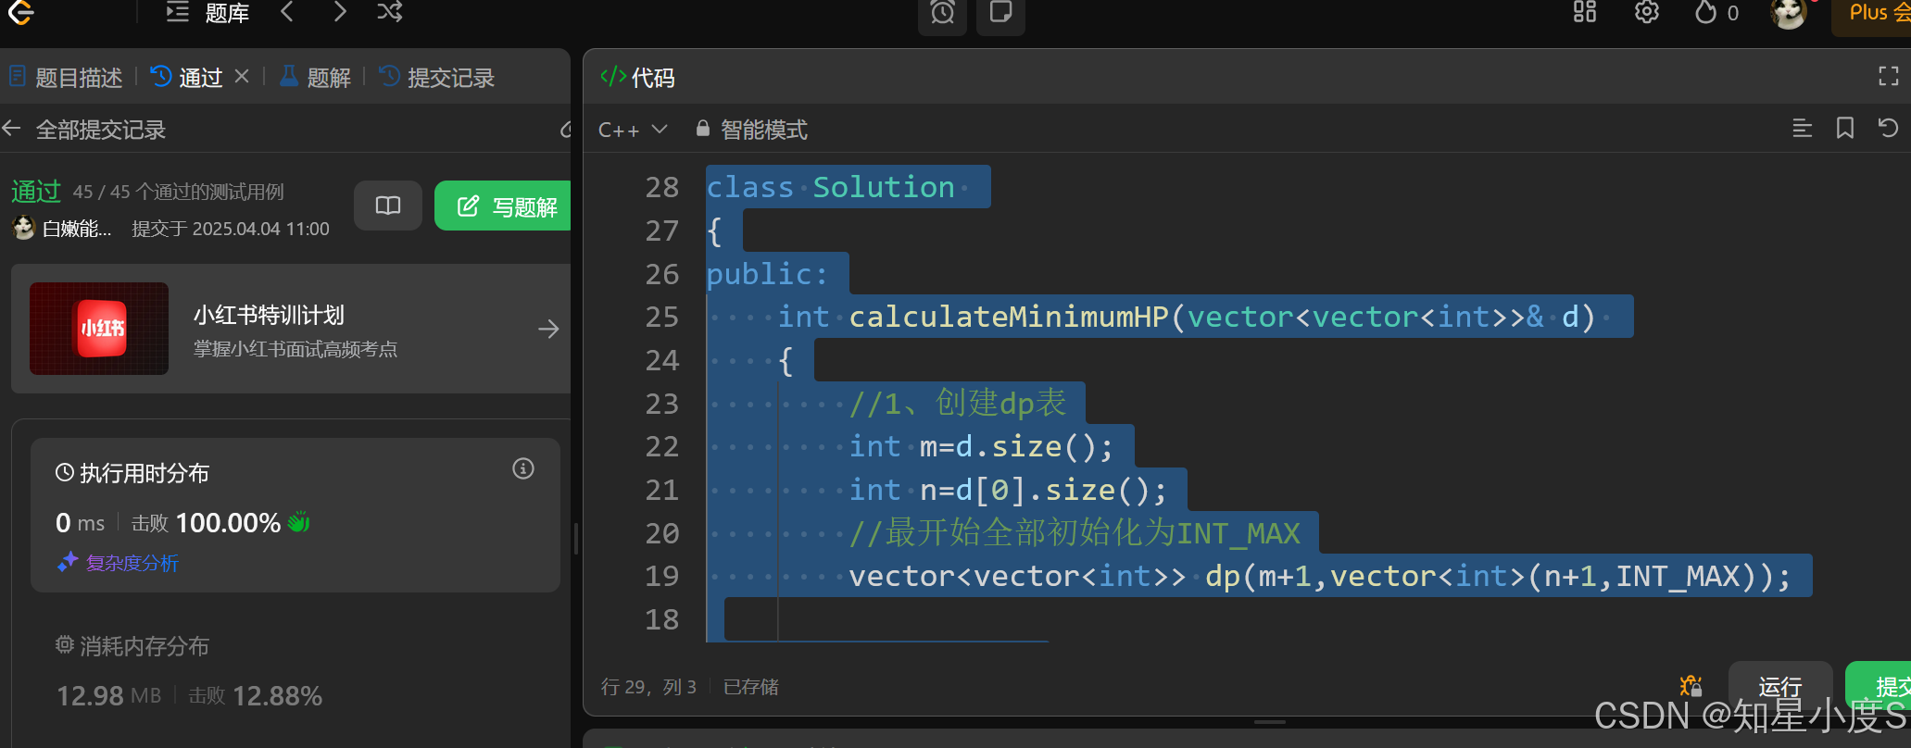Open the 提交记录 tab

[437, 78]
